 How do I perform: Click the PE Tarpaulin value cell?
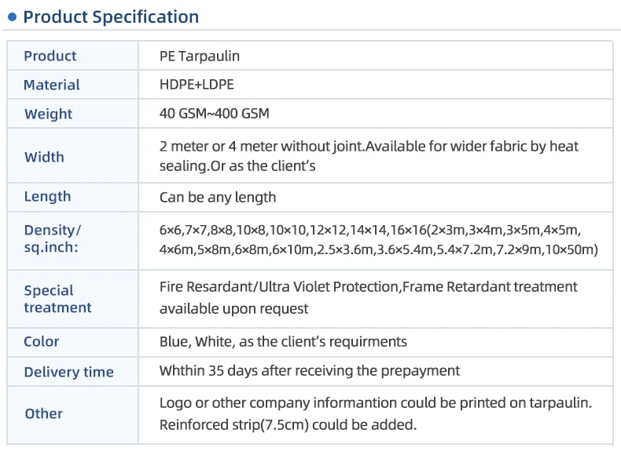coord(200,56)
